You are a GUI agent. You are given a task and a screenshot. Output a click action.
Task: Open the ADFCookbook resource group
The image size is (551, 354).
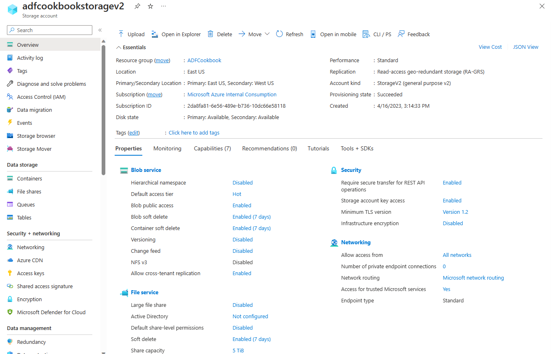pyautogui.click(x=204, y=60)
